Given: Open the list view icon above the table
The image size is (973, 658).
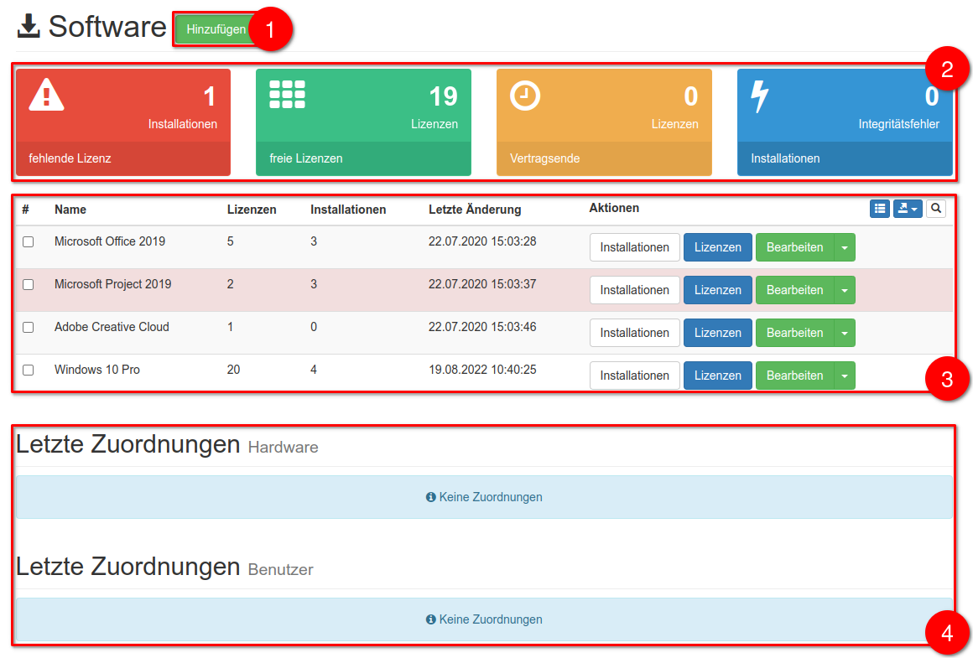Looking at the screenshot, I should click(879, 208).
